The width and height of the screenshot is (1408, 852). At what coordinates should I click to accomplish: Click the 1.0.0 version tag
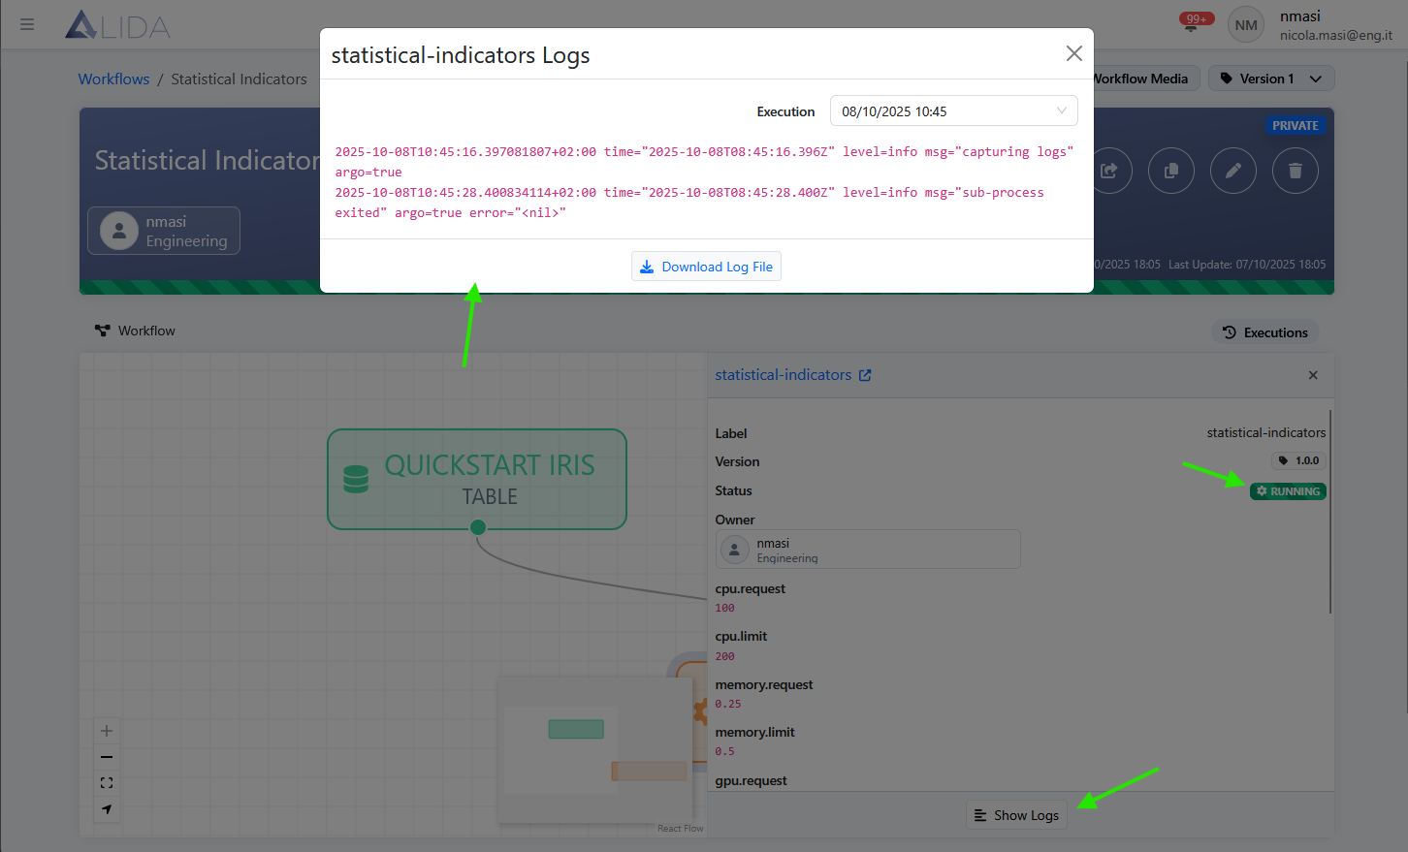click(x=1298, y=460)
